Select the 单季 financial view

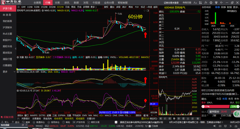(x=217, y=7)
